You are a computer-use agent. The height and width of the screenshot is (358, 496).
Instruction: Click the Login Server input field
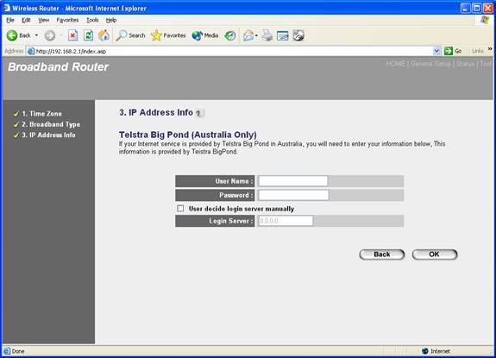286,221
